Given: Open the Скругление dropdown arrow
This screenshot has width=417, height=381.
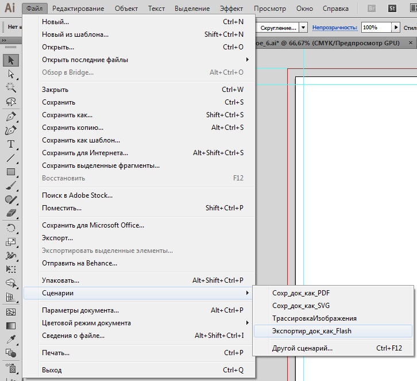Looking at the screenshot, I should coord(303,28).
